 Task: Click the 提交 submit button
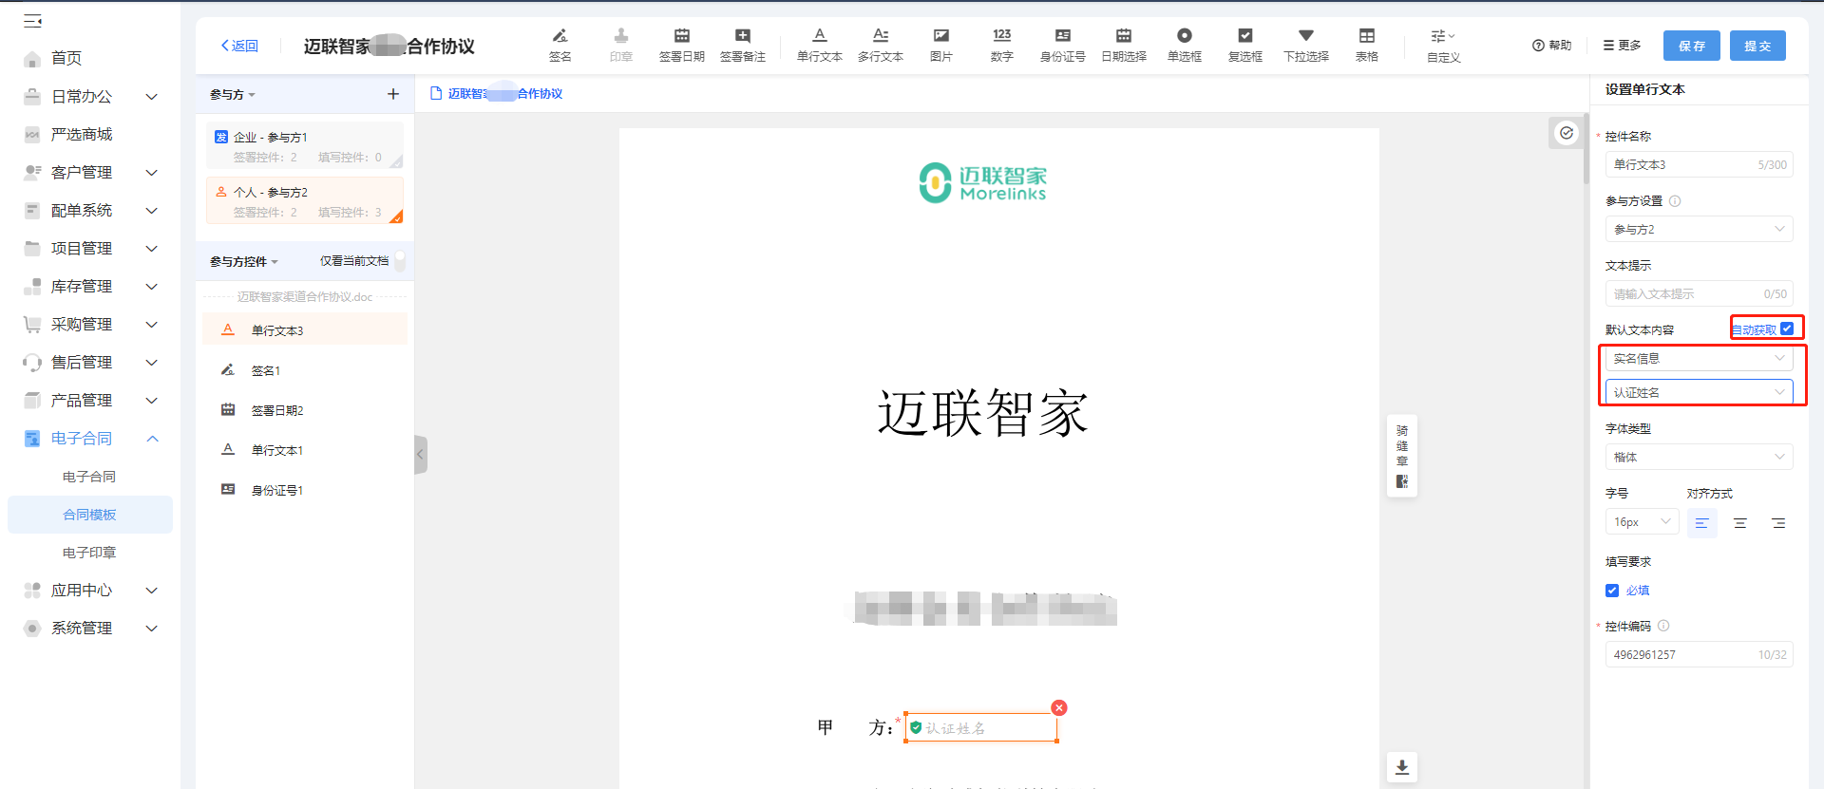point(1757,46)
